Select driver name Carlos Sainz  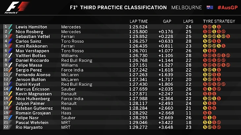(28, 41)
